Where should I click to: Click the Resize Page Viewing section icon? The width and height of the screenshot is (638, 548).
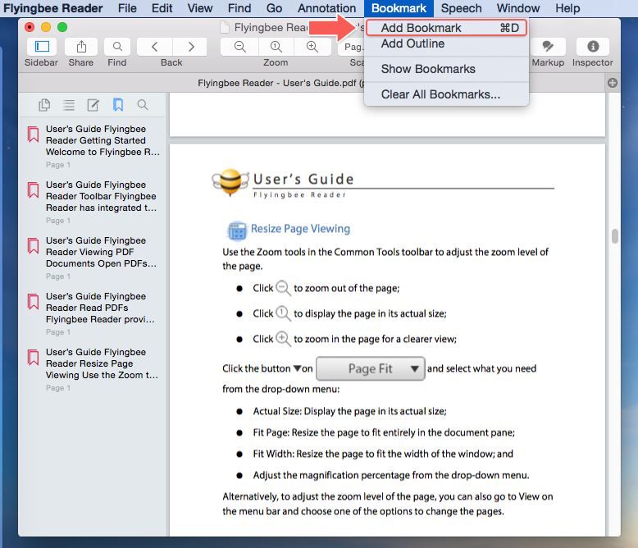pos(237,231)
